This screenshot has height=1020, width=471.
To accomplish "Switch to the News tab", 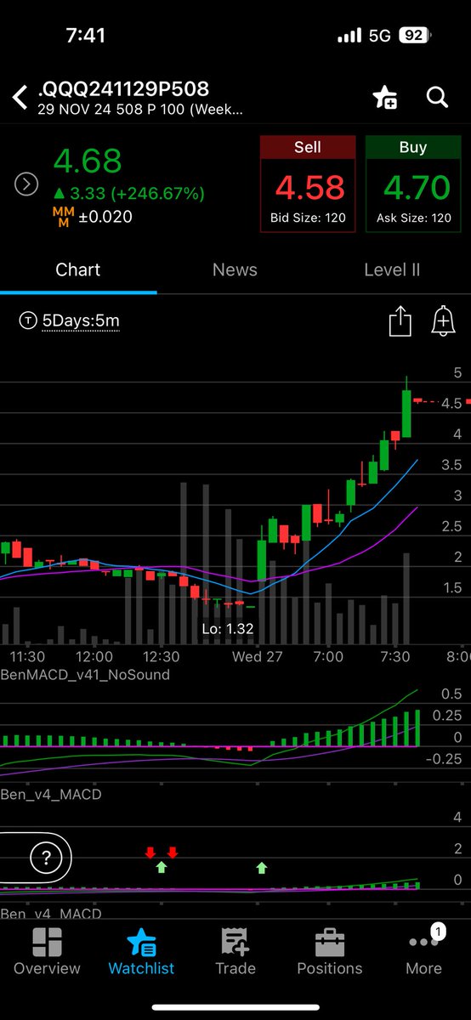I will (235, 269).
